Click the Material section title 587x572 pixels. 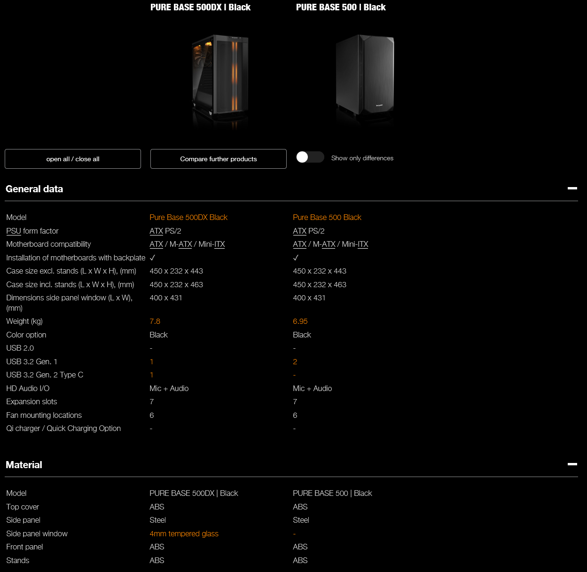click(x=24, y=465)
